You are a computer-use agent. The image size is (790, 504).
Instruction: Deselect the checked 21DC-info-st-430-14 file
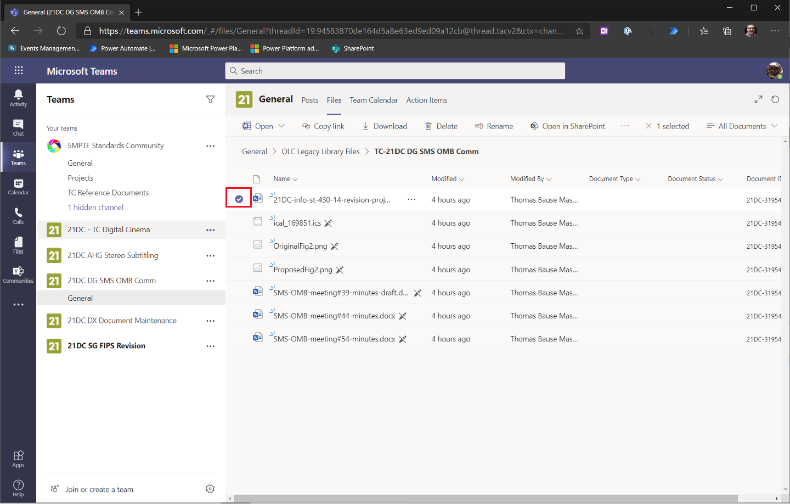coord(239,199)
